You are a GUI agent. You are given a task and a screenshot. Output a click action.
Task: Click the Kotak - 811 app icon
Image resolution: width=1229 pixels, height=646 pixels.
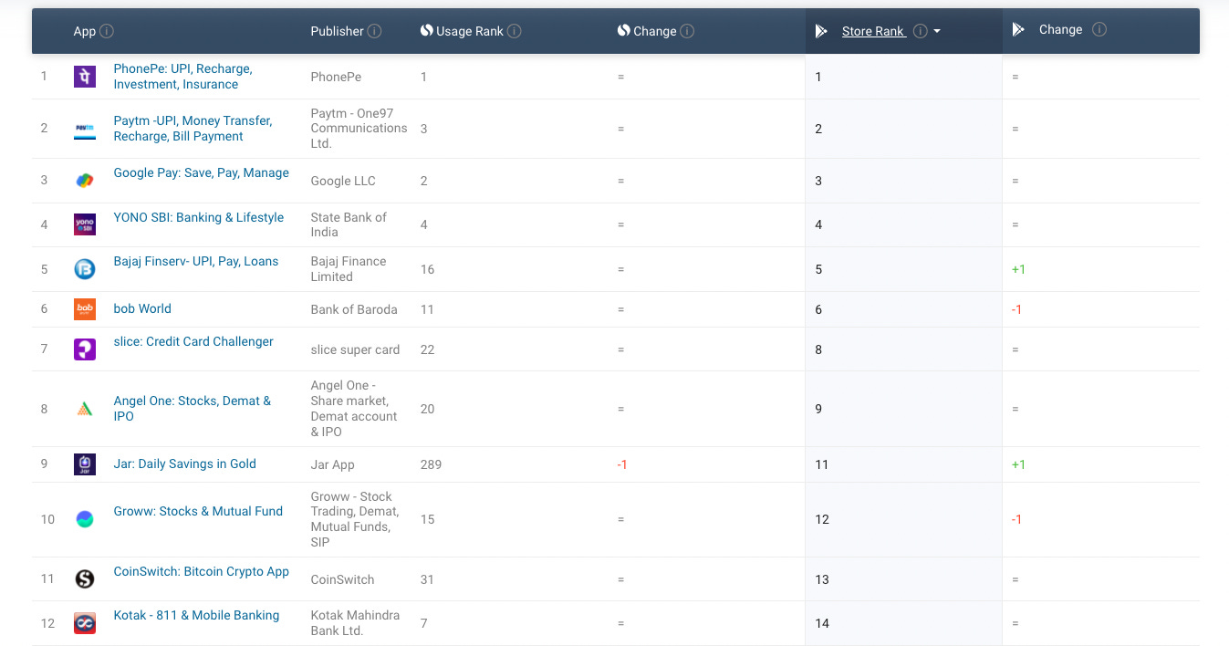click(85, 623)
